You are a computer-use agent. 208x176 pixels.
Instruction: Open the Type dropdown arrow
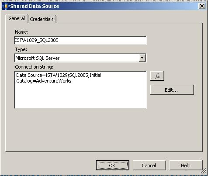[142, 58]
